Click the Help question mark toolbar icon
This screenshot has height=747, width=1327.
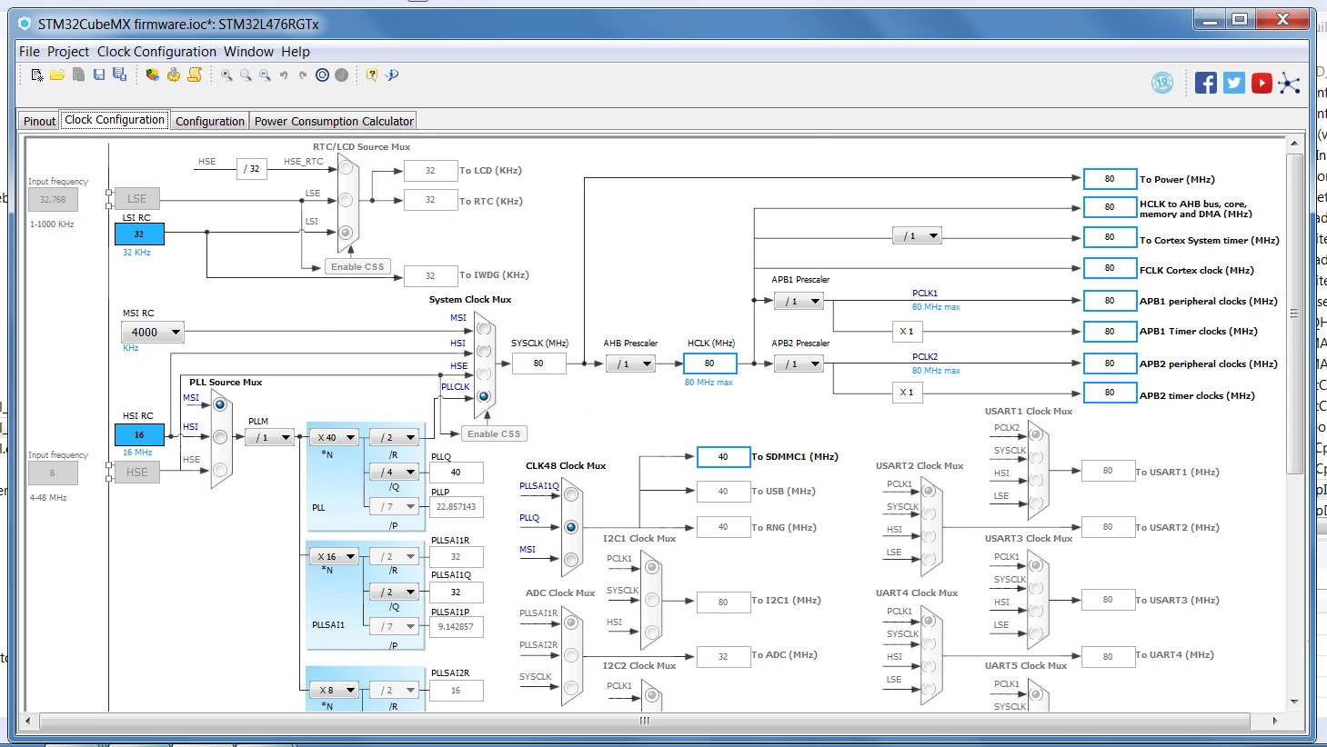point(372,75)
